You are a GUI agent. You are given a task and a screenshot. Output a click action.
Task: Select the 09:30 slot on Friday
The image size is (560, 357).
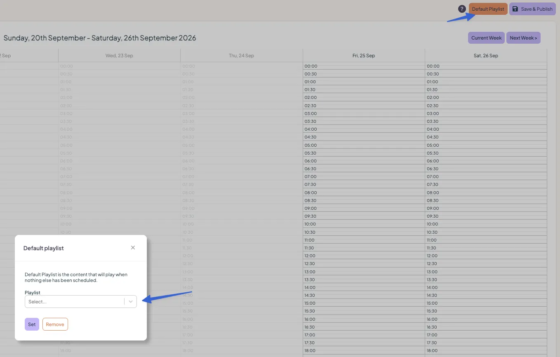364,216
